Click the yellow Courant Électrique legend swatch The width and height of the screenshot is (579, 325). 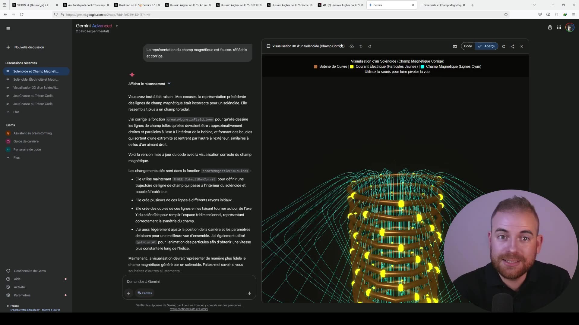(352, 67)
